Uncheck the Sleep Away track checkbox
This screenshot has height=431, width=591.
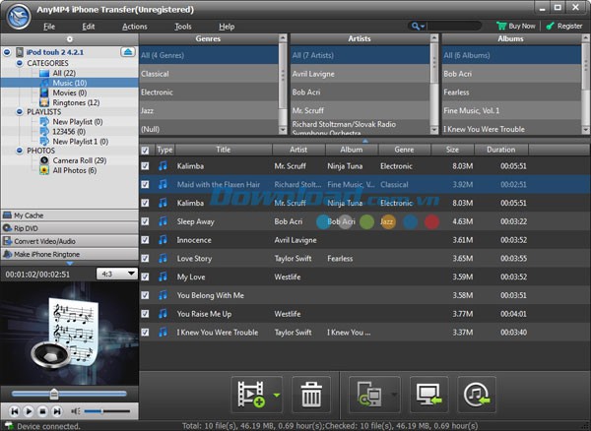coord(146,221)
